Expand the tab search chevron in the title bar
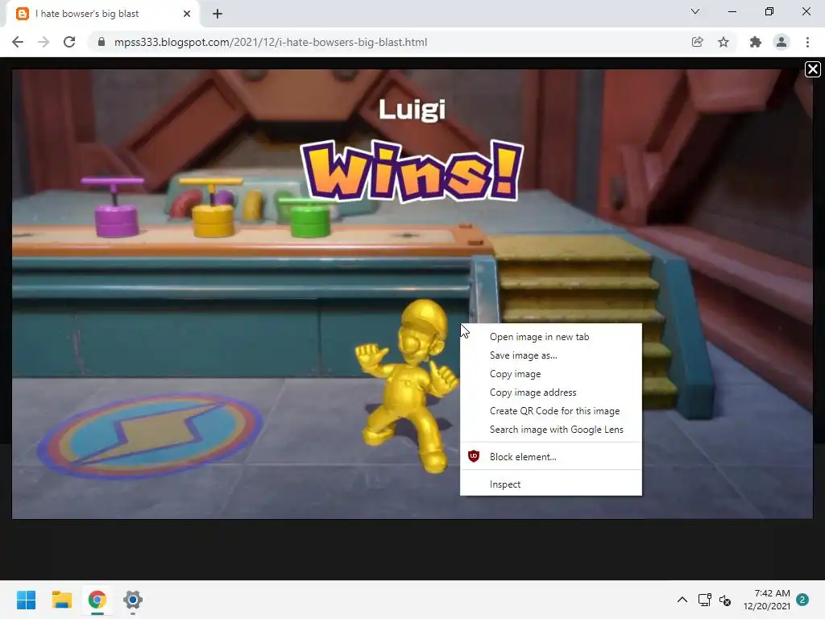This screenshot has width=825, height=619. click(x=695, y=11)
